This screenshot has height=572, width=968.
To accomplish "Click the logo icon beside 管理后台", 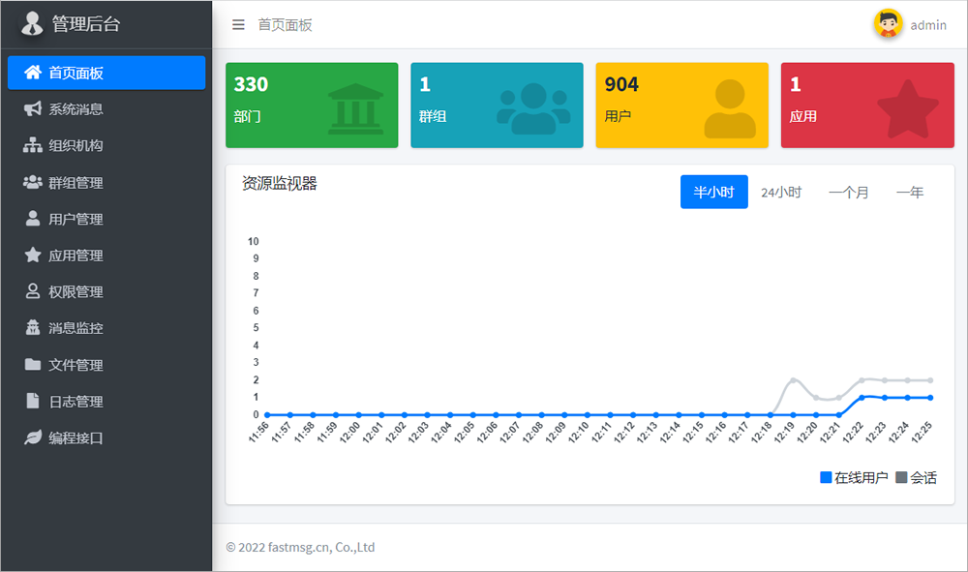I will [x=32, y=24].
